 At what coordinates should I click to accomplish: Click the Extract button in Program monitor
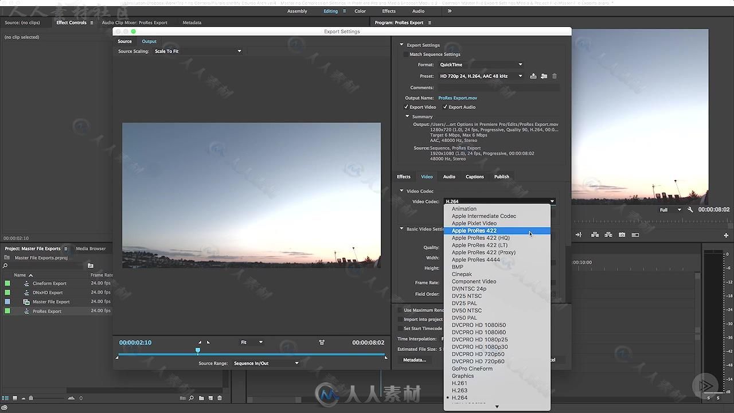click(608, 235)
